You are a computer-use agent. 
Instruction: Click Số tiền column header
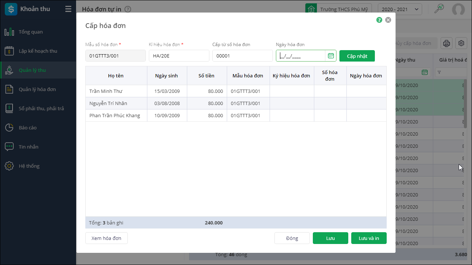coord(206,76)
